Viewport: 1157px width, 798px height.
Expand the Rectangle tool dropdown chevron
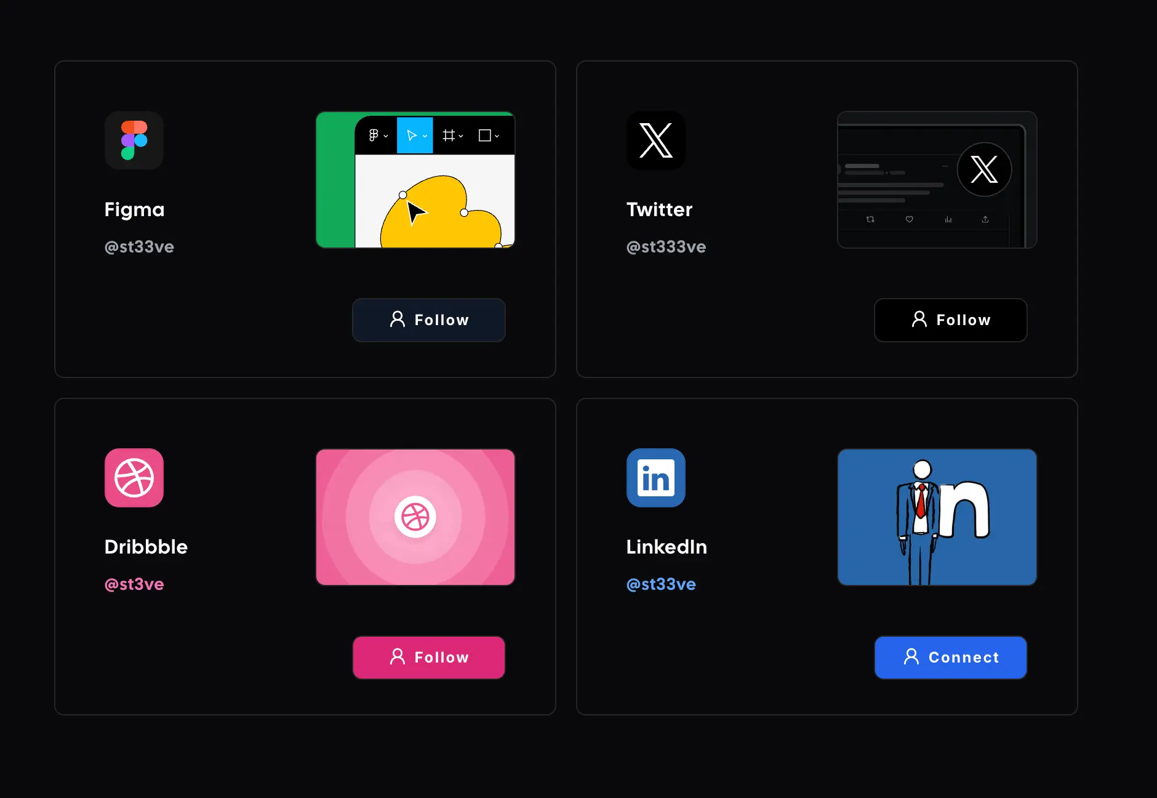click(497, 136)
